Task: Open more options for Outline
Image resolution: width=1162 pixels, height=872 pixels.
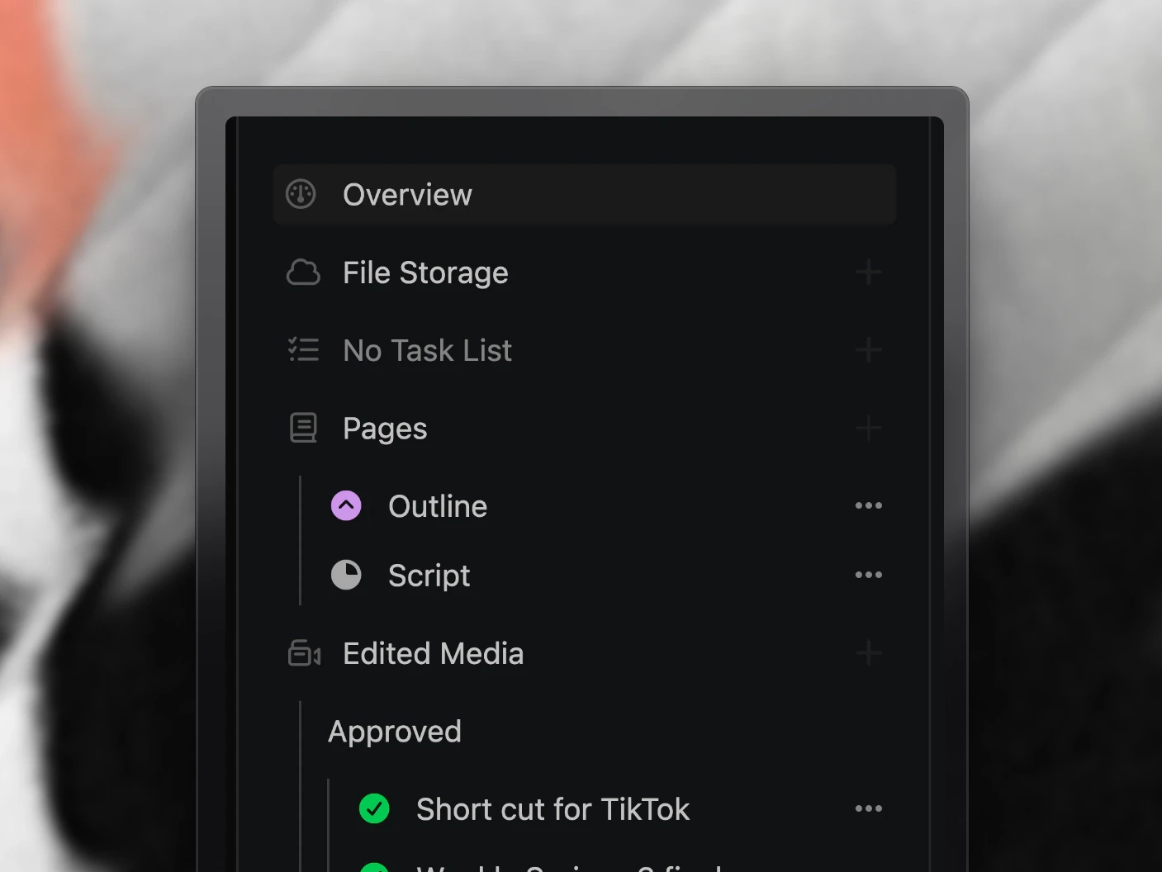Action: pos(868,505)
